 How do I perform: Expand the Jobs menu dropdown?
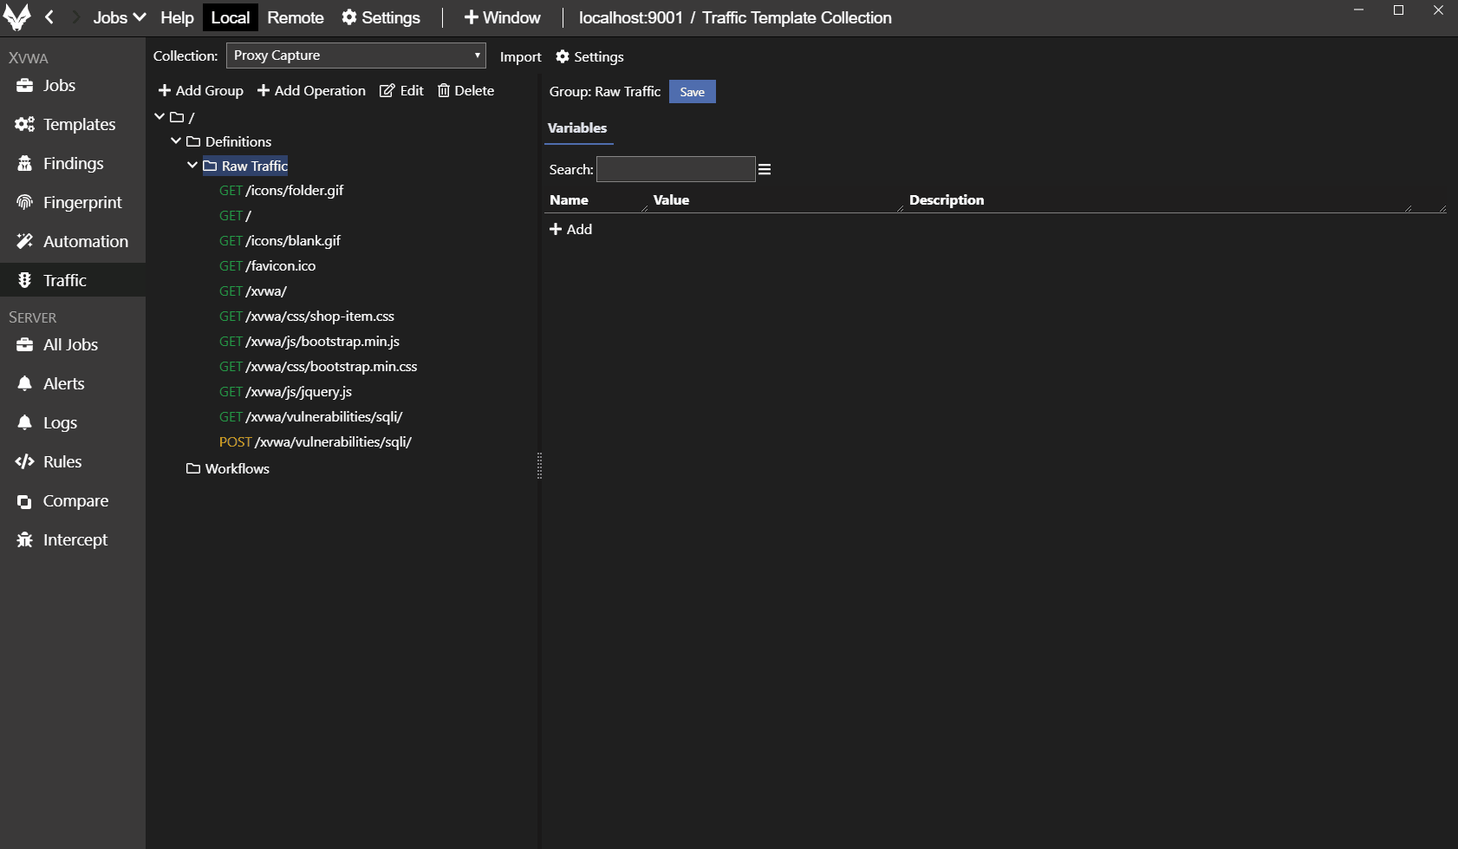click(x=119, y=17)
